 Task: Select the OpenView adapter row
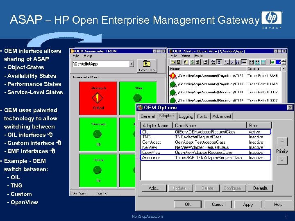(206, 152)
